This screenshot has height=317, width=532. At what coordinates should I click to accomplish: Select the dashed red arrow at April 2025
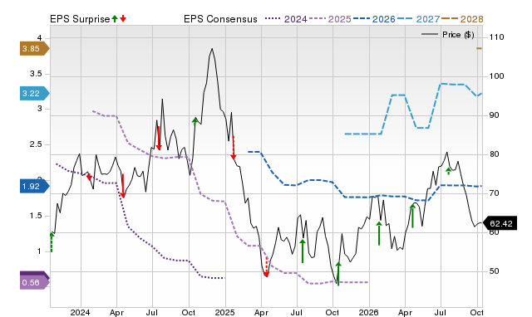[266, 266]
